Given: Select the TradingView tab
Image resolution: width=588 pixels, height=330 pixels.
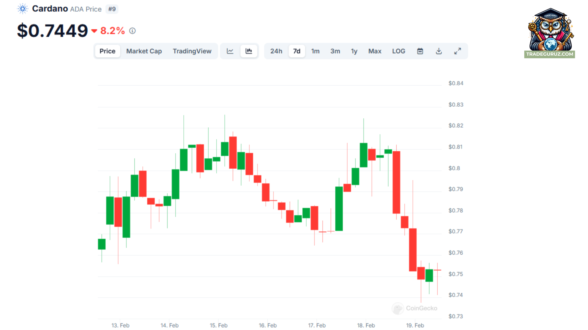Looking at the screenshot, I should click(x=192, y=51).
